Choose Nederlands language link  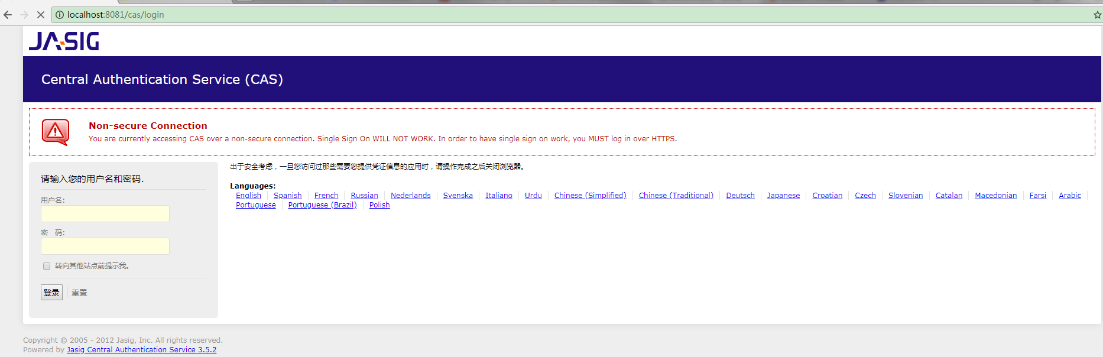pos(411,196)
